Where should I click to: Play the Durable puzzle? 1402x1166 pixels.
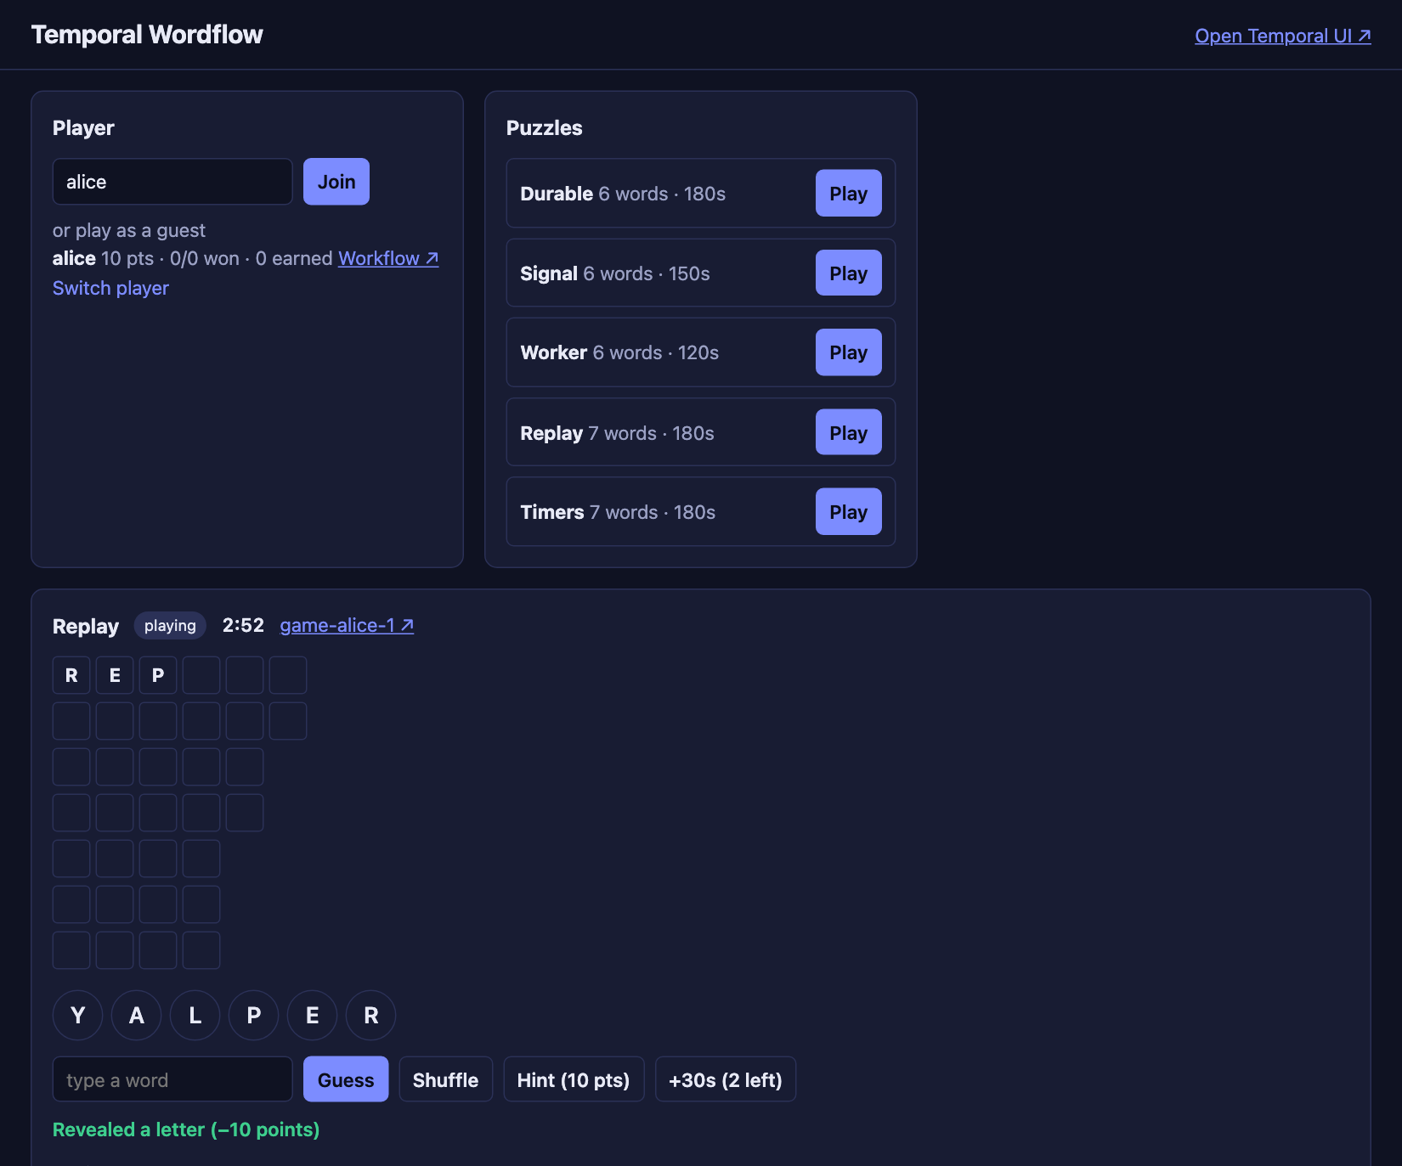(x=848, y=194)
